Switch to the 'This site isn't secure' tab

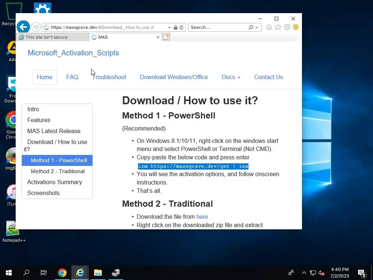click(x=52, y=37)
